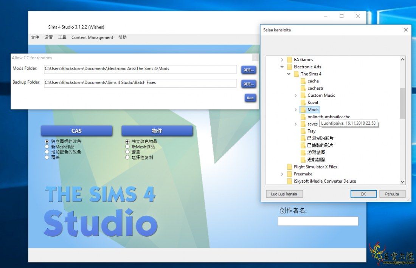This screenshot has width=416, height=268.
Task: Open the 文件 menu
Action: coord(35,37)
